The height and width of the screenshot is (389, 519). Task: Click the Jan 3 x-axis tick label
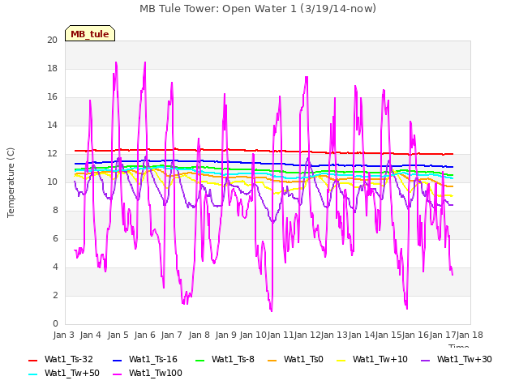(x=64, y=335)
